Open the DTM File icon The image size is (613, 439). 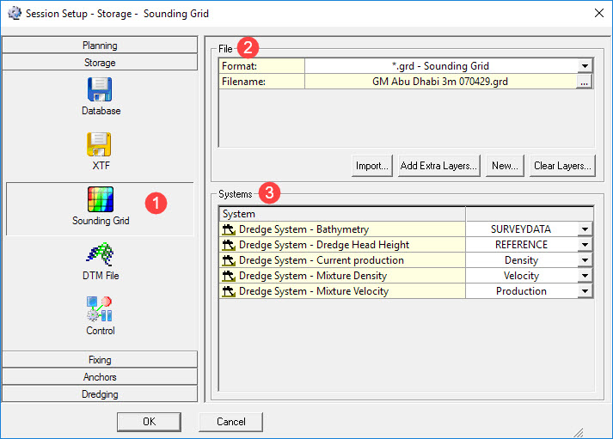coord(100,254)
